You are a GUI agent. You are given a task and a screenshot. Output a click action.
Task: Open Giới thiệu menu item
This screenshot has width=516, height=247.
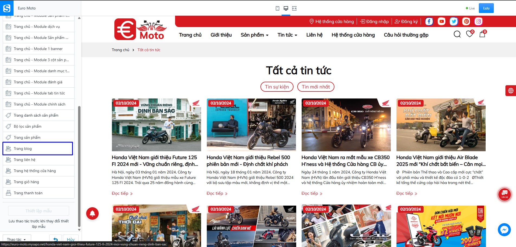221,35
